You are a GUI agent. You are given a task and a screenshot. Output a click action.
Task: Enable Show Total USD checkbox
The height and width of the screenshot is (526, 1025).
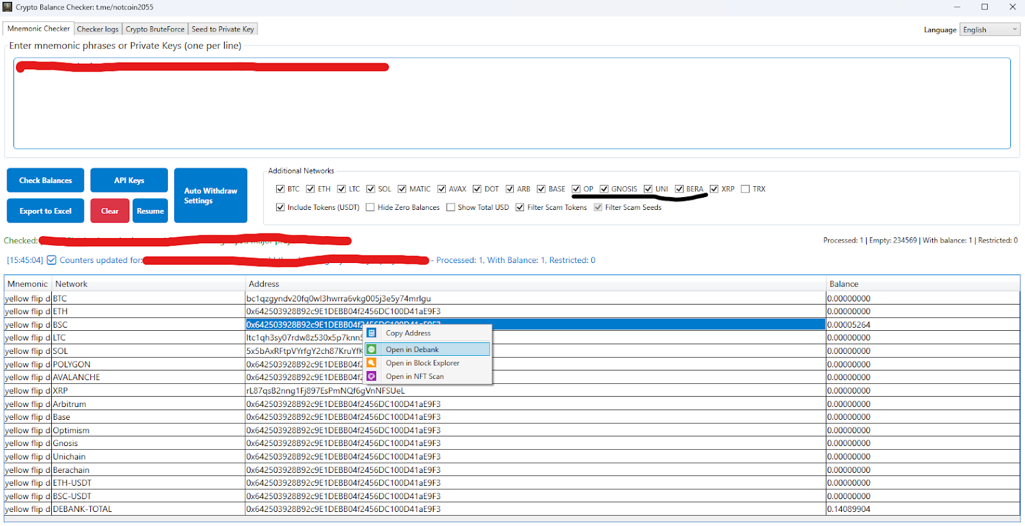pyautogui.click(x=450, y=207)
